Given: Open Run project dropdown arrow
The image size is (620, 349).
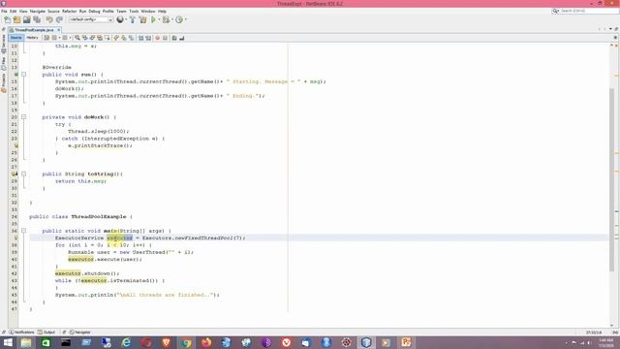Looking at the screenshot, I should (159, 19).
